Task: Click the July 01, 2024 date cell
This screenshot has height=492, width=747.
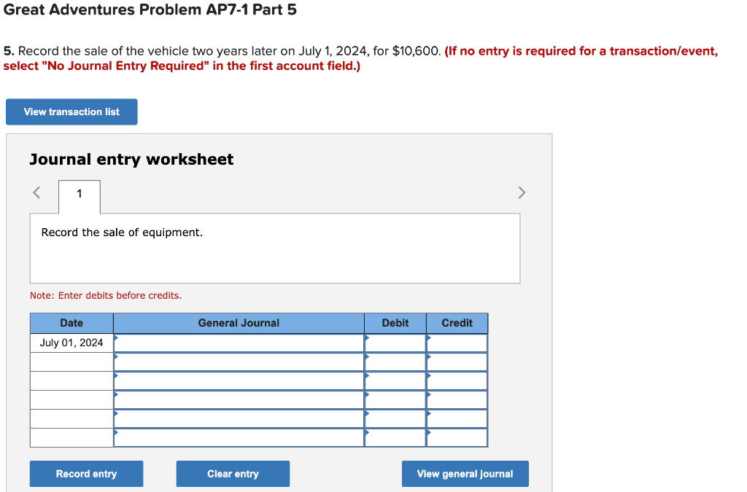Action: pyautogui.click(x=71, y=343)
